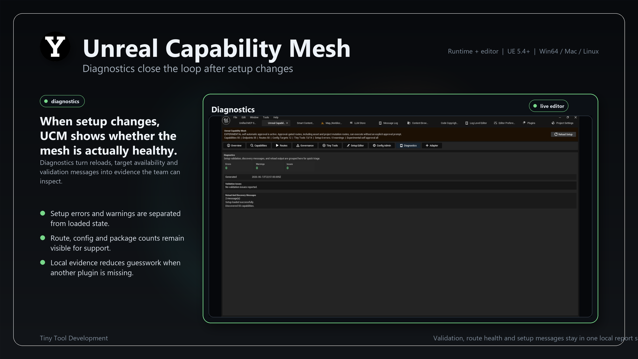Go to the Overview section
Image resolution: width=638 pixels, height=359 pixels.
[x=234, y=146]
